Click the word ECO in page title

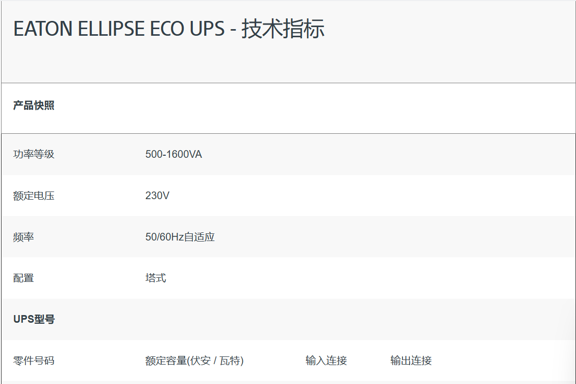(x=167, y=29)
